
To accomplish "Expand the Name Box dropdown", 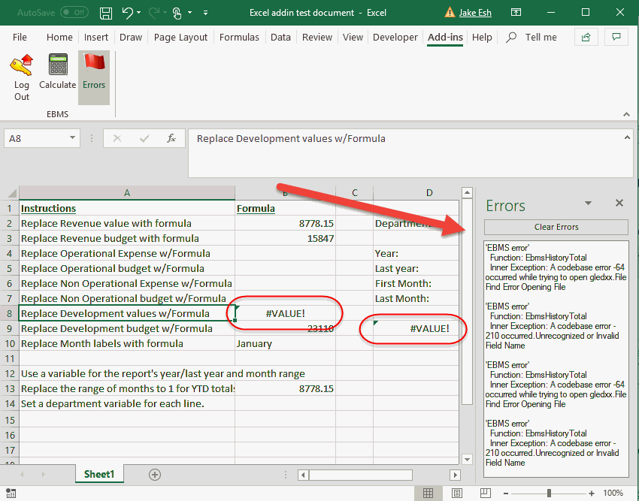I will (x=72, y=137).
